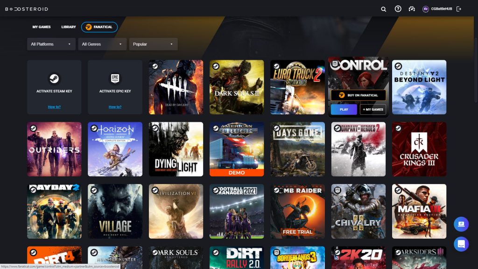Click Play button on Control
Image resolution: width=478 pixels, height=269 pixels.
coord(344,109)
